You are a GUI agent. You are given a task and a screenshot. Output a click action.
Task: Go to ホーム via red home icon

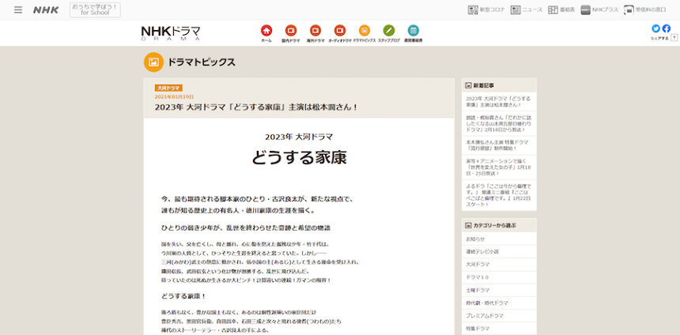(x=266, y=33)
